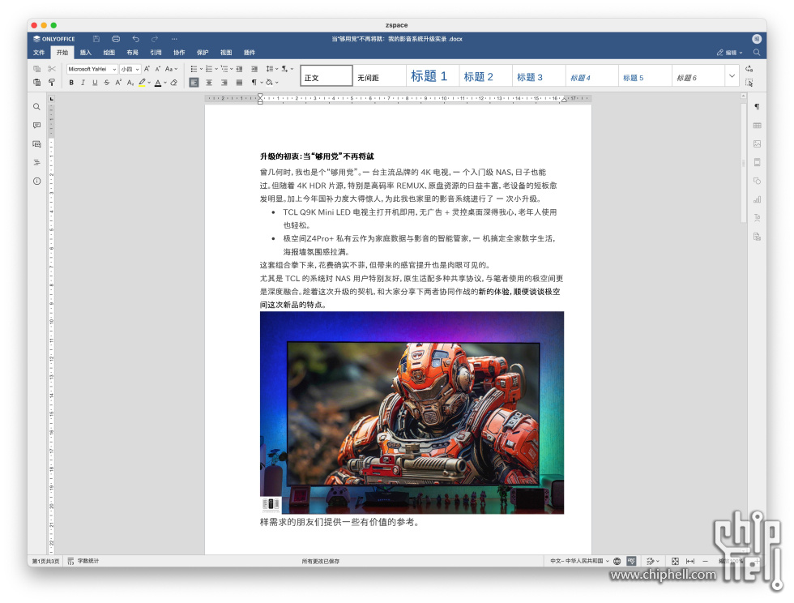Increase paragraph indent
Viewport: 794px width, 603px height.
254,68
